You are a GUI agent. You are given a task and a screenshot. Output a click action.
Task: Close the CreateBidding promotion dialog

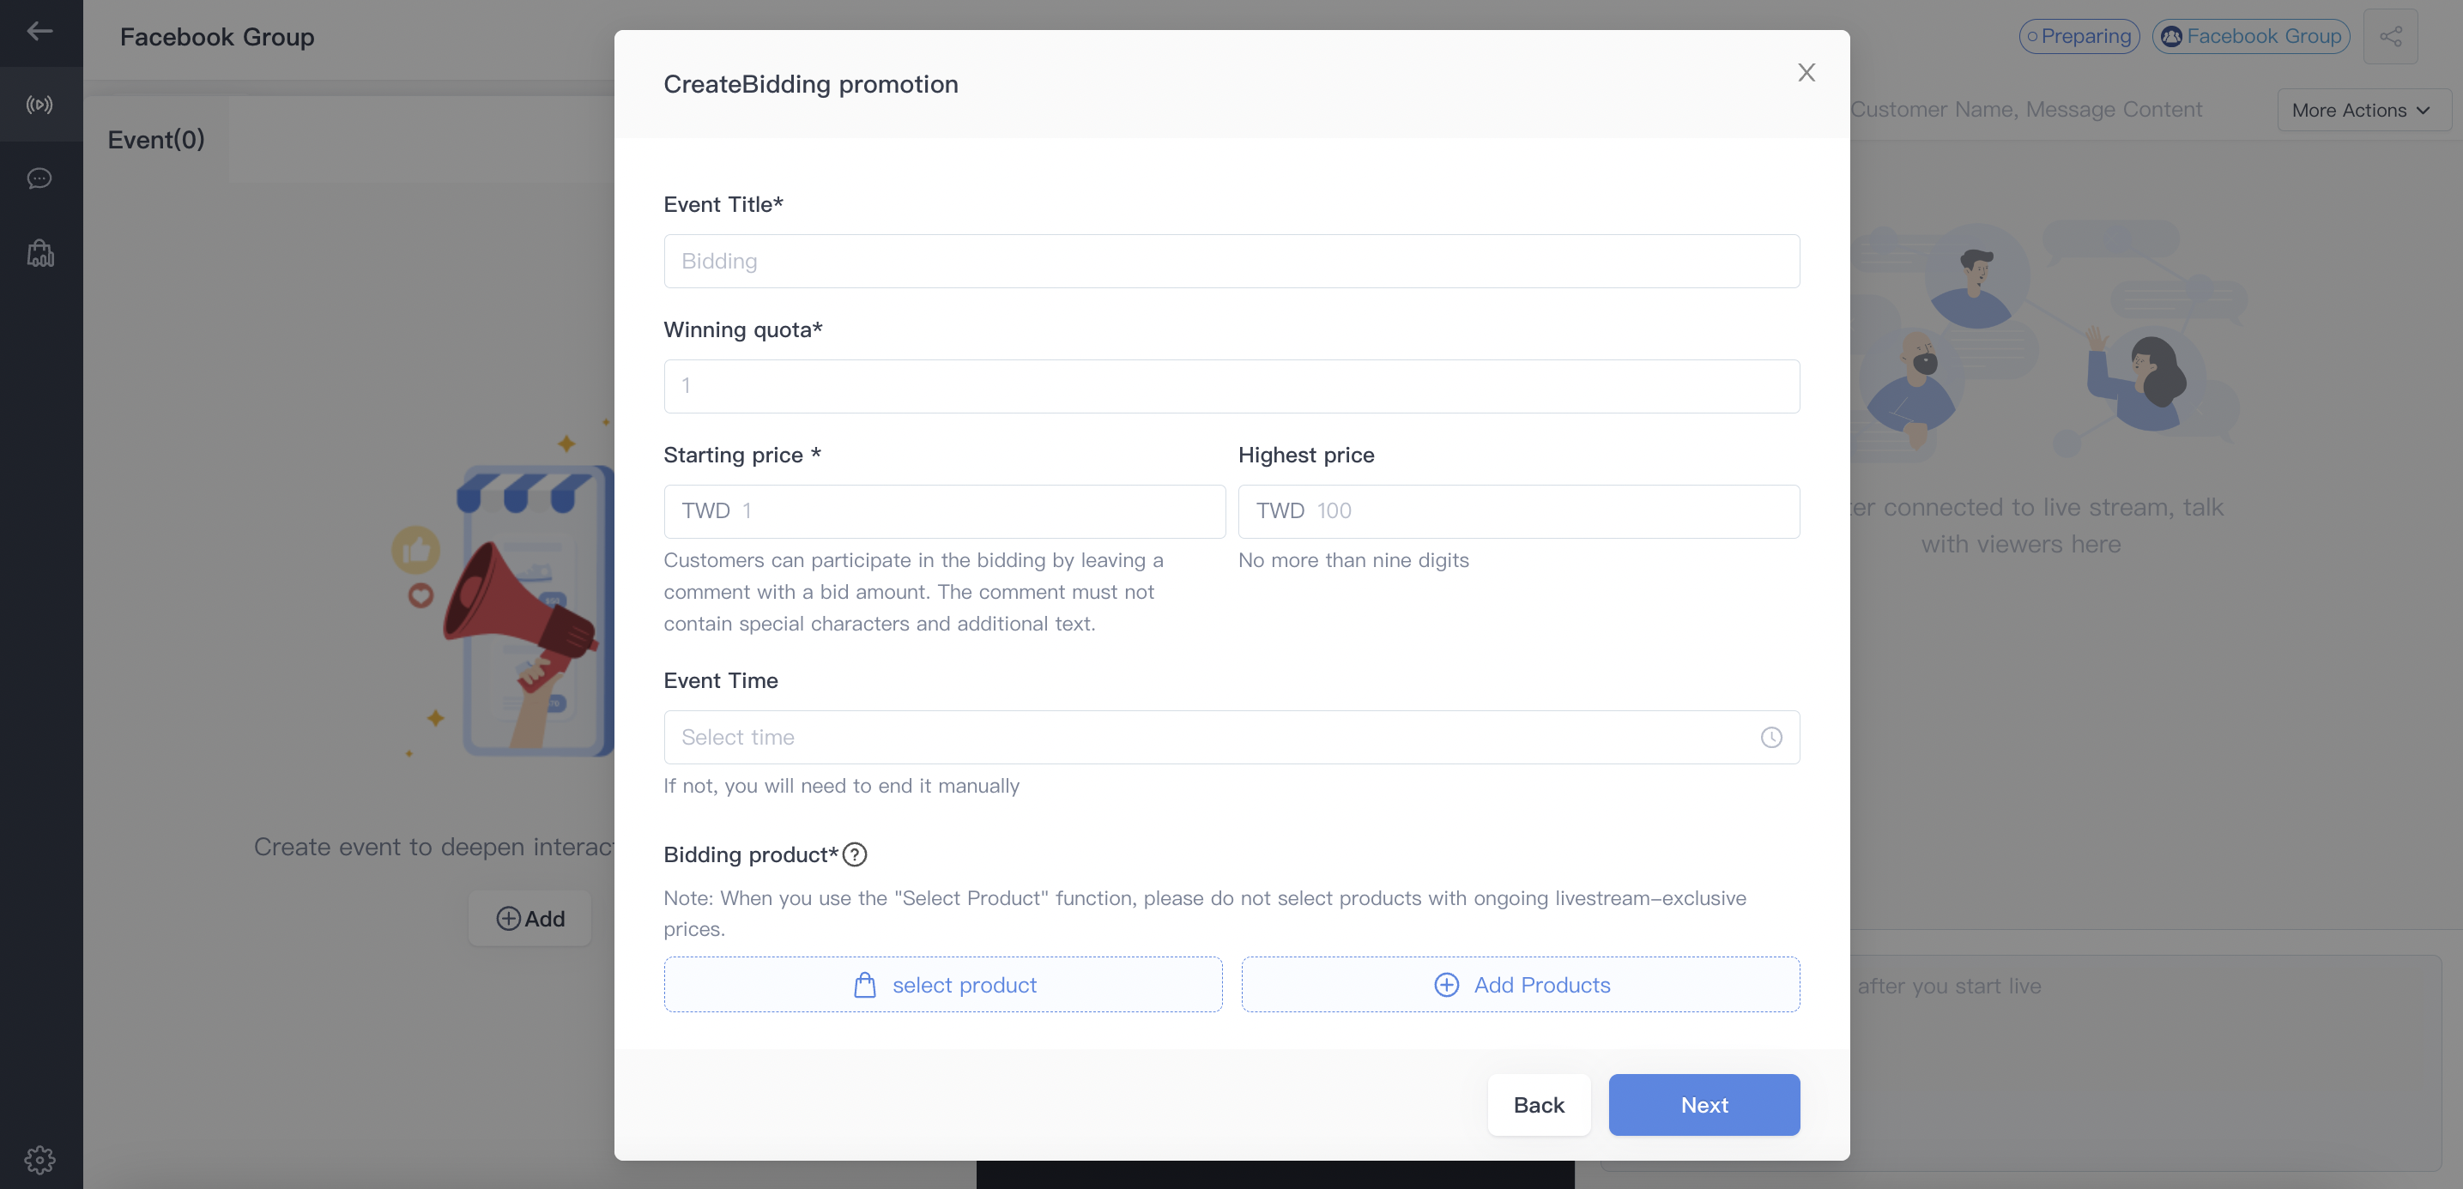point(1806,73)
